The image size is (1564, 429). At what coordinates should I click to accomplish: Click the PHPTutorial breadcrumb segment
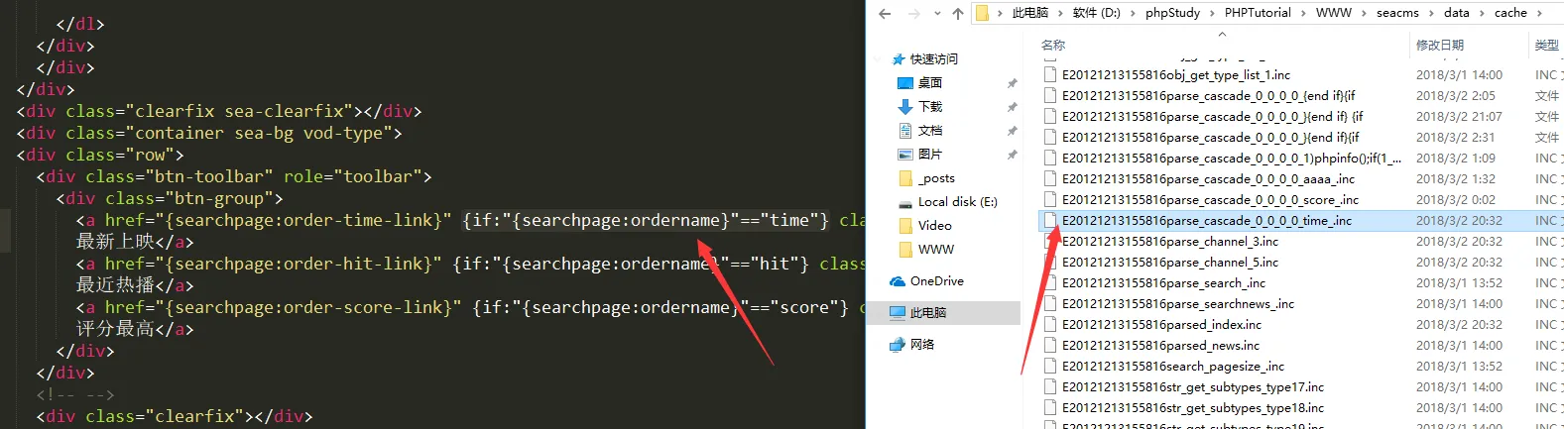pos(1258,13)
